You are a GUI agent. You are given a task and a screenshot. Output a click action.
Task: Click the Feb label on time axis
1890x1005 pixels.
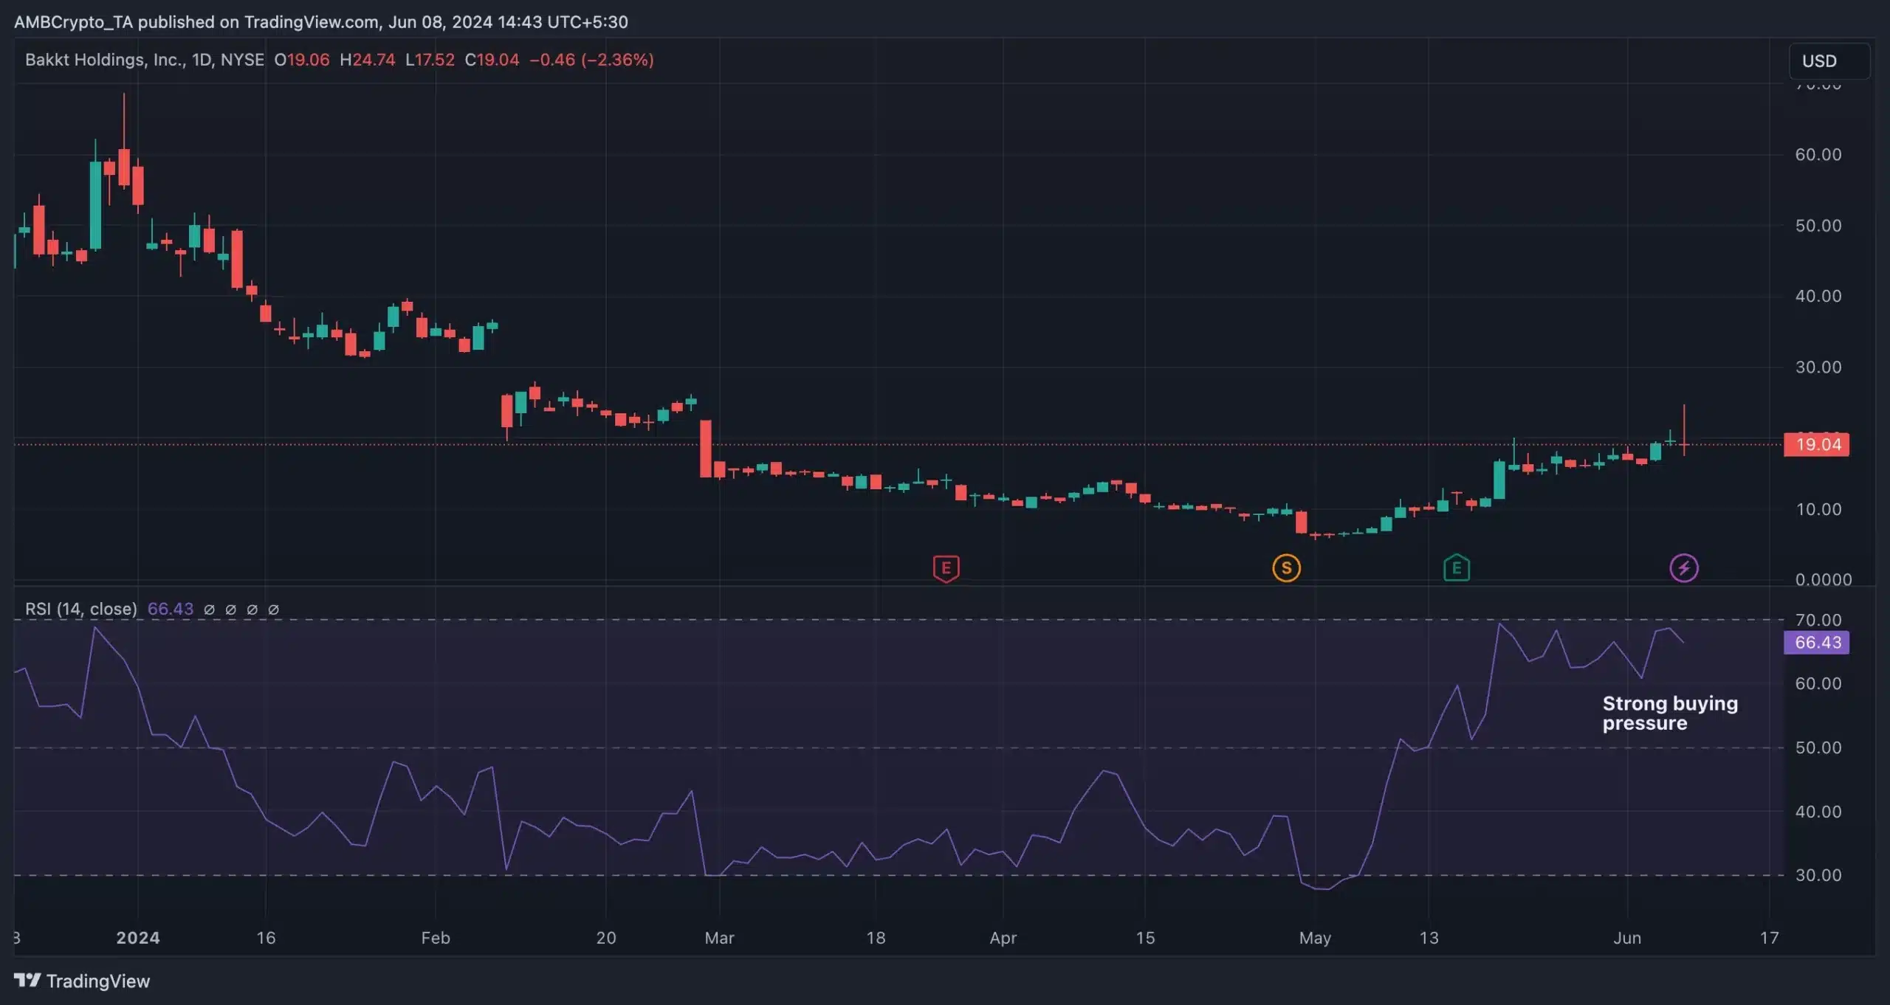tap(436, 938)
